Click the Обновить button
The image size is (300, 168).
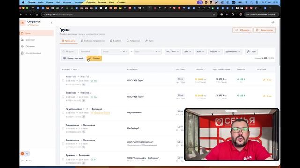click(242, 30)
